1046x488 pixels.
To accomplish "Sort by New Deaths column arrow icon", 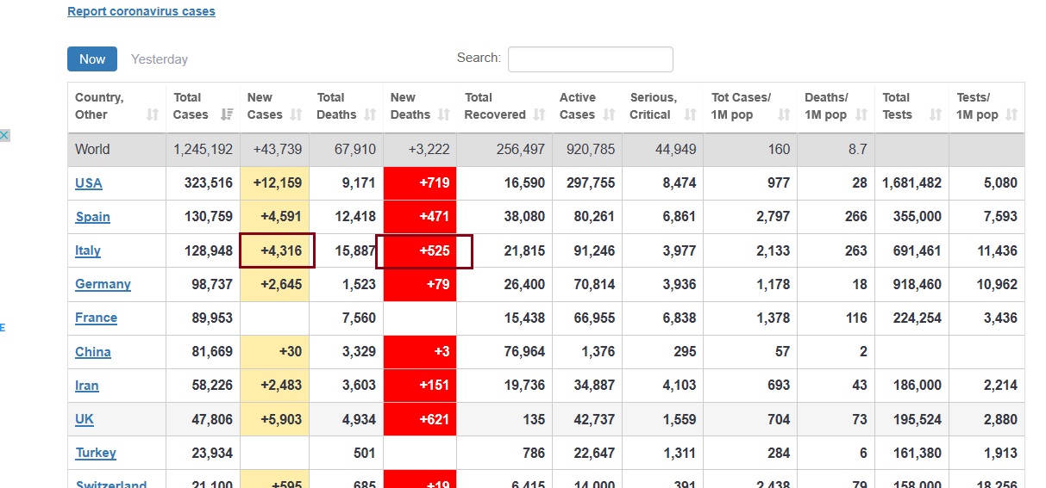I will point(444,114).
